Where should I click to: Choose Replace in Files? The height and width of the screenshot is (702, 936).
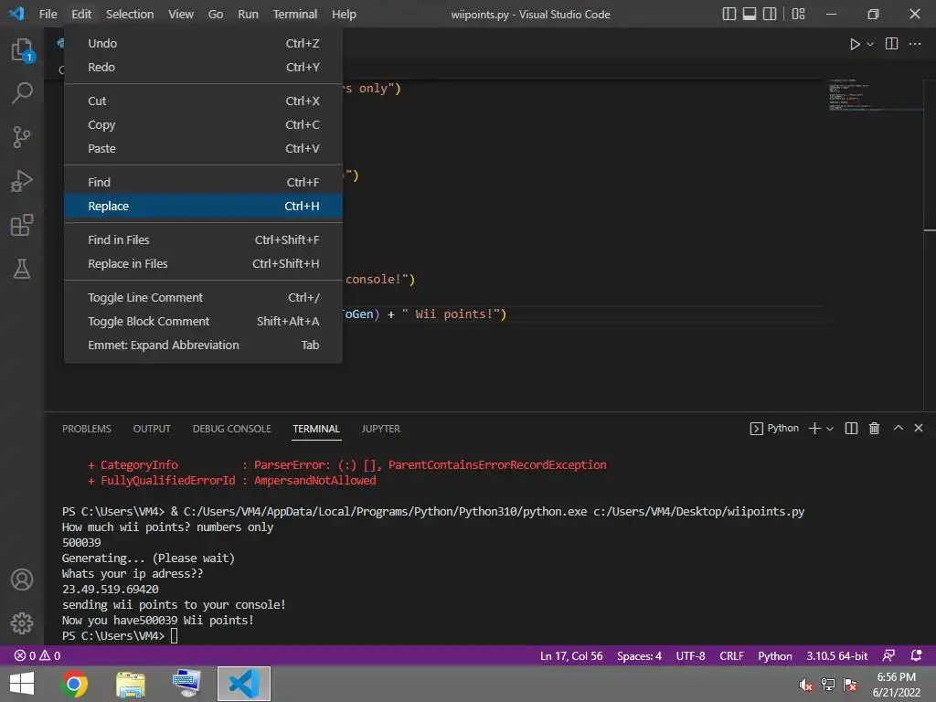(x=203, y=263)
